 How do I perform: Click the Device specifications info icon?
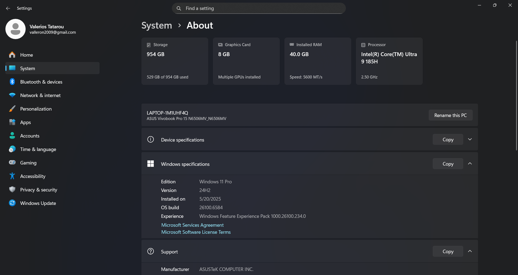(151, 139)
